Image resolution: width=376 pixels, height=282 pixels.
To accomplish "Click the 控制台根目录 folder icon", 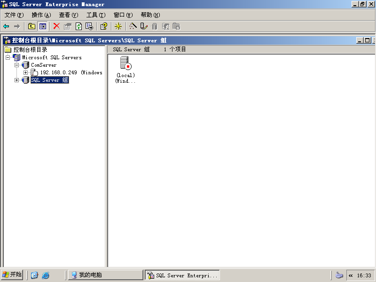I will [x=8, y=50].
